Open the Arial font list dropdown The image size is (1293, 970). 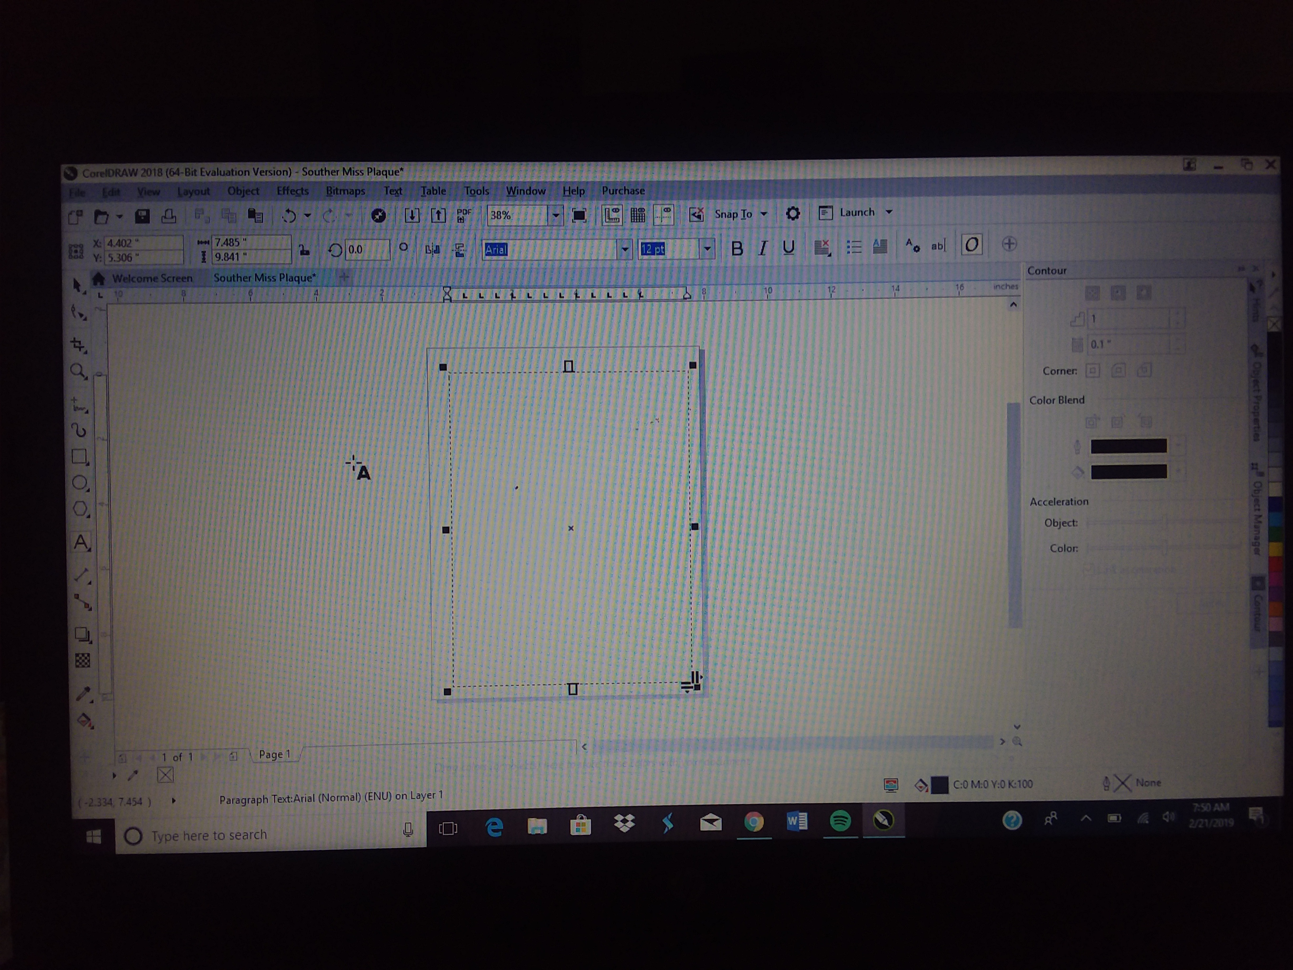625,250
